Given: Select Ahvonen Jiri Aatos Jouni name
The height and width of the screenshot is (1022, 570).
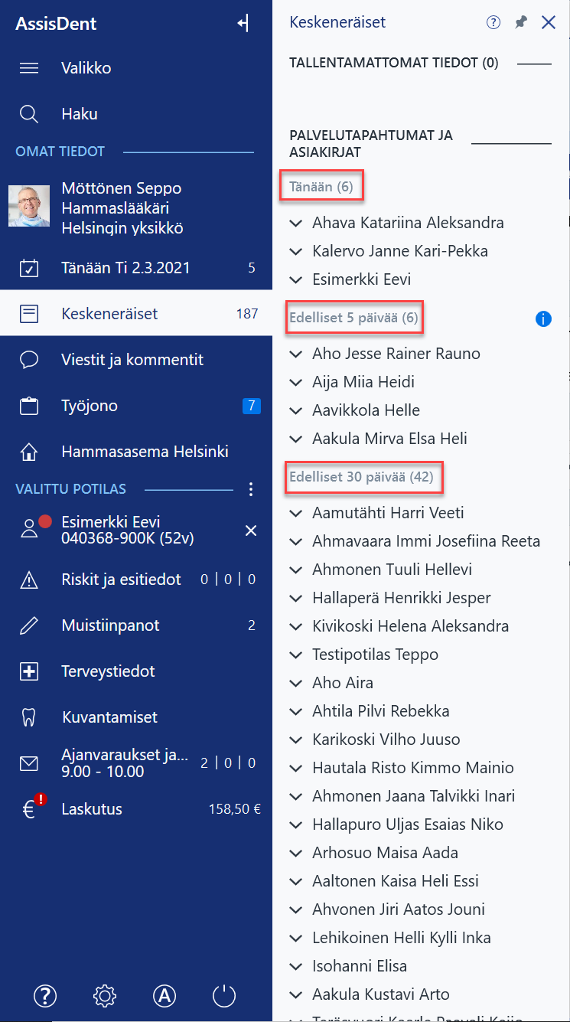Looking at the screenshot, I should [x=399, y=909].
